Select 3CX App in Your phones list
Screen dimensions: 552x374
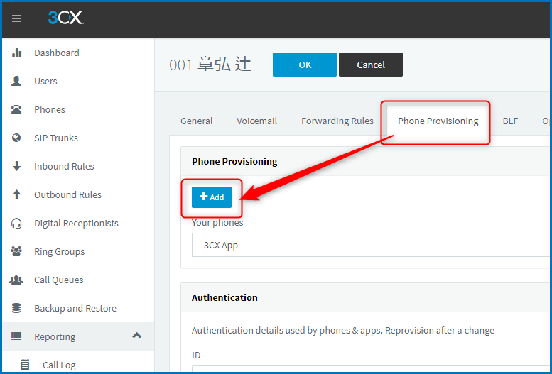tap(372, 245)
